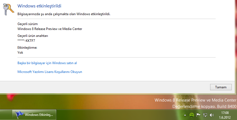237x120 pixels.
Task: Click the 'Geçerli sürüm' label
Action: [27, 24]
